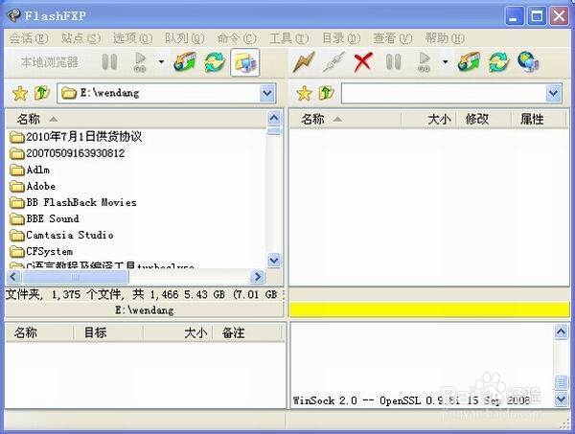Open the 命令(C) menu
This screenshot has height=434, width=575.
tap(237, 38)
